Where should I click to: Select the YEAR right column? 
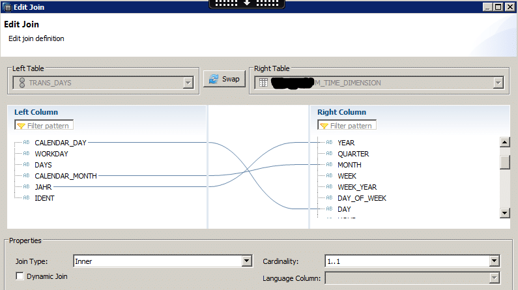click(346, 143)
